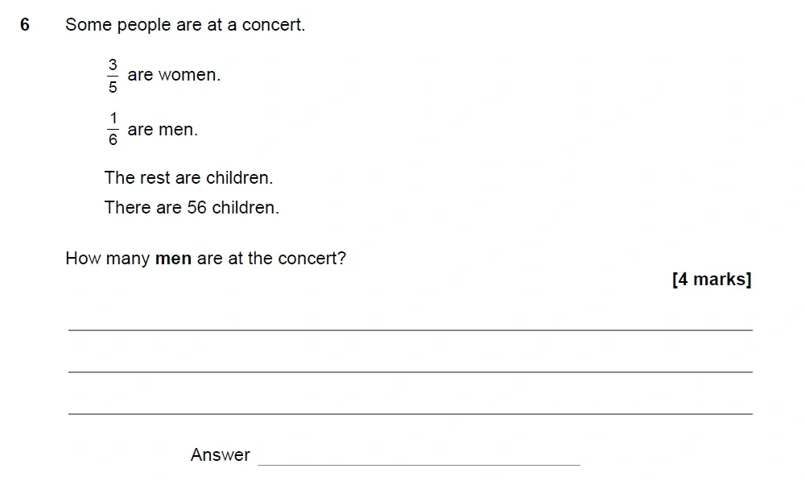Click the second blank working line

coord(411,371)
